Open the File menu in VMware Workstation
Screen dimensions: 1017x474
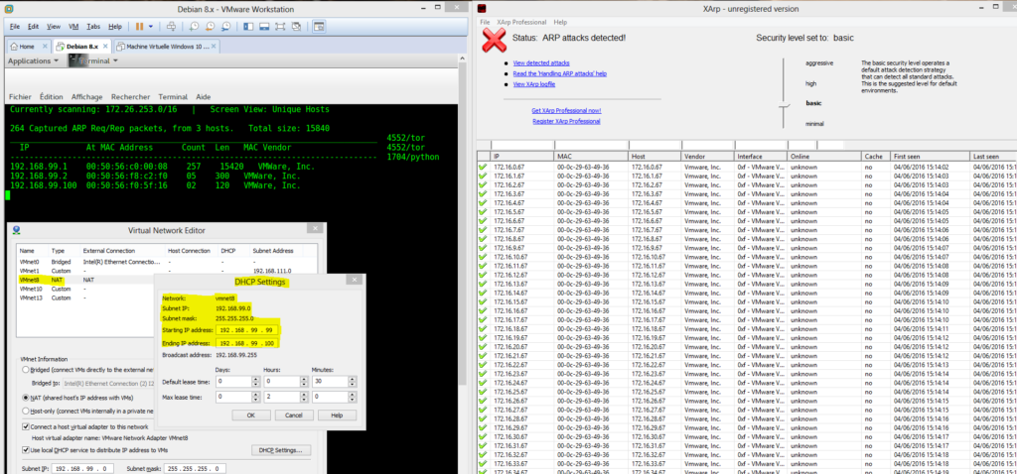[x=15, y=27]
